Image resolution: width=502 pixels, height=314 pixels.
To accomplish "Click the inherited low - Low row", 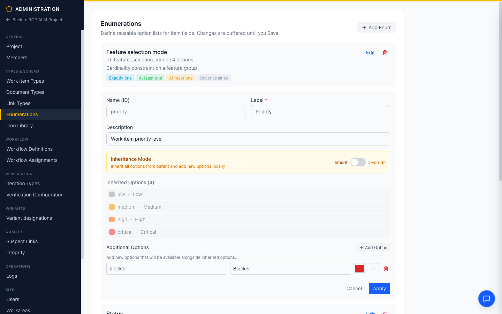I will click(248, 194).
